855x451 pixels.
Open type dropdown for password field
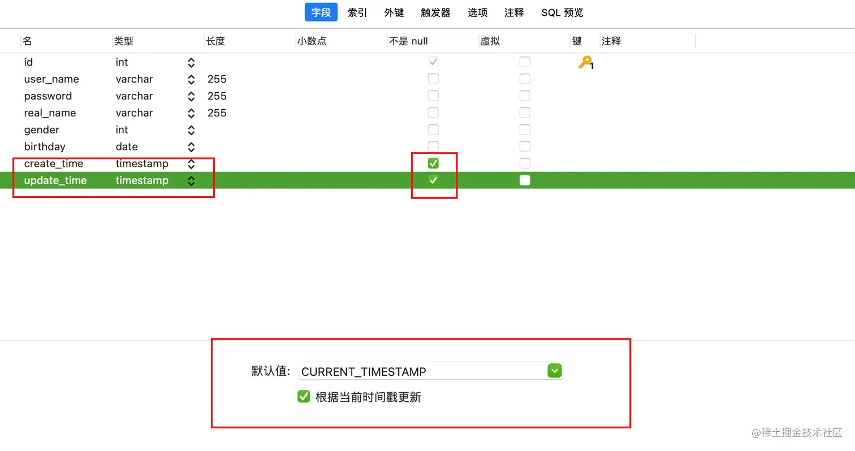(x=191, y=96)
